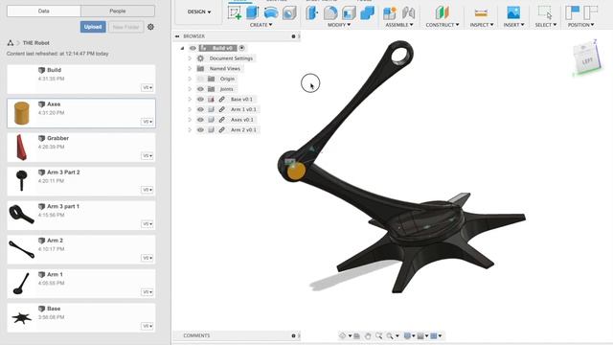Expand the Named Views node
This screenshot has width=613, height=345.
pos(190,68)
